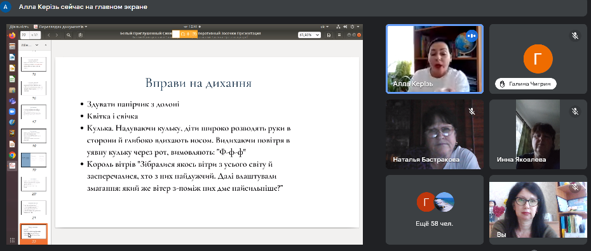Go to previous page in document viewer
591x251 pixels.
coord(49,35)
